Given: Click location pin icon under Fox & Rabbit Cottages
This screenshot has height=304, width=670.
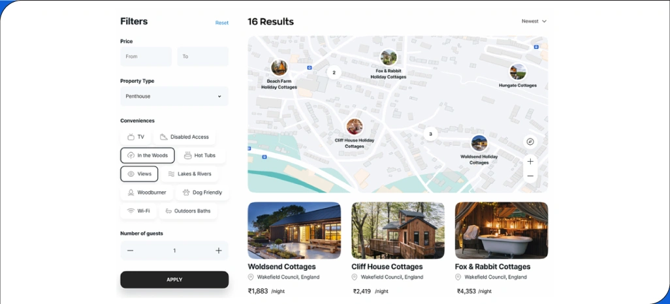Looking at the screenshot, I should (x=458, y=277).
